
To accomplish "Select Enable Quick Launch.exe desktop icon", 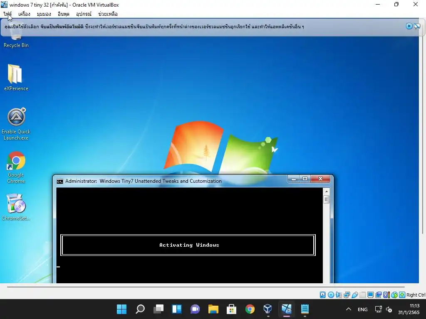I will (x=16, y=124).
